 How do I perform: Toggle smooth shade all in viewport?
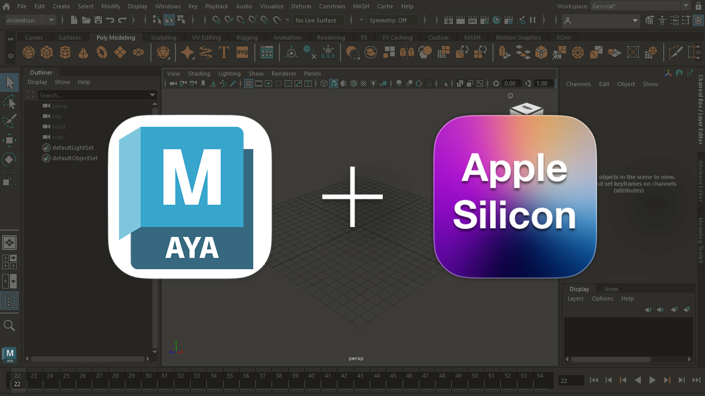point(333,83)
